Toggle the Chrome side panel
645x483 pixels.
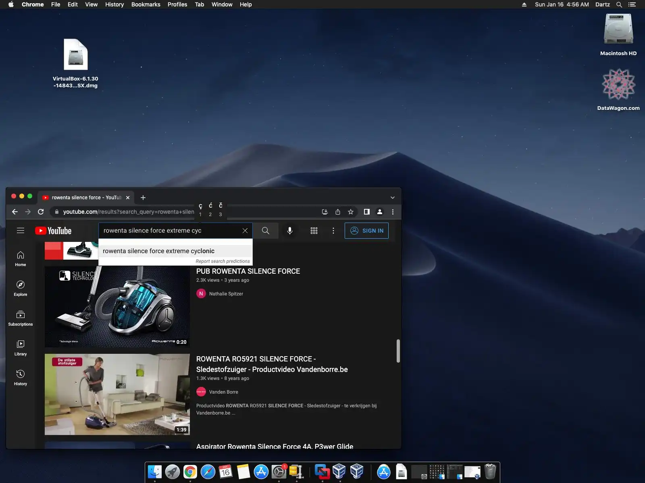tap(367, 212)
